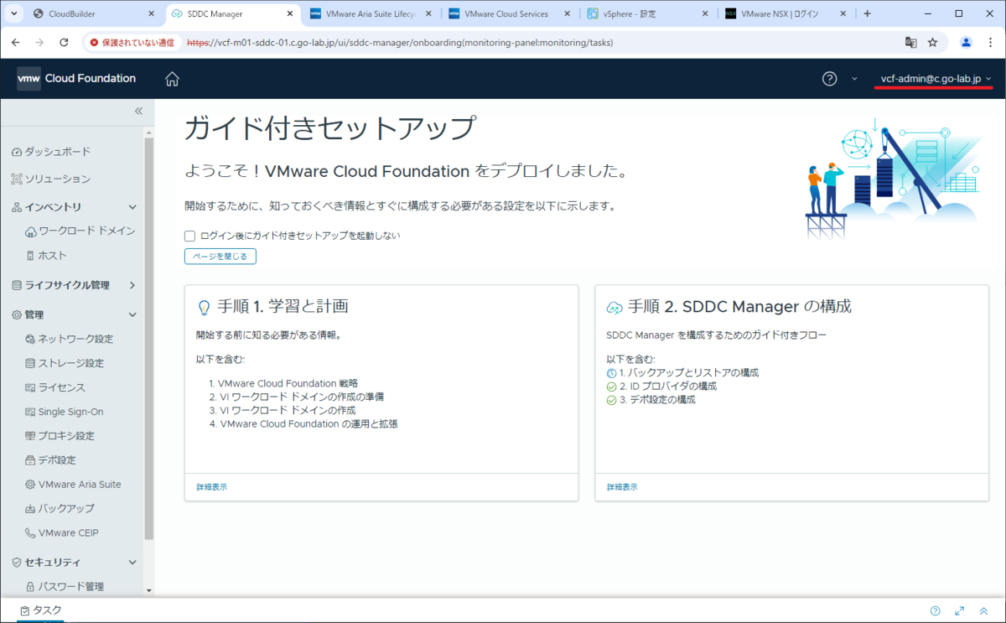Screen dimensions: 1006x623
Task: Open ホスト in the sidebar
Action: (46, 256)
